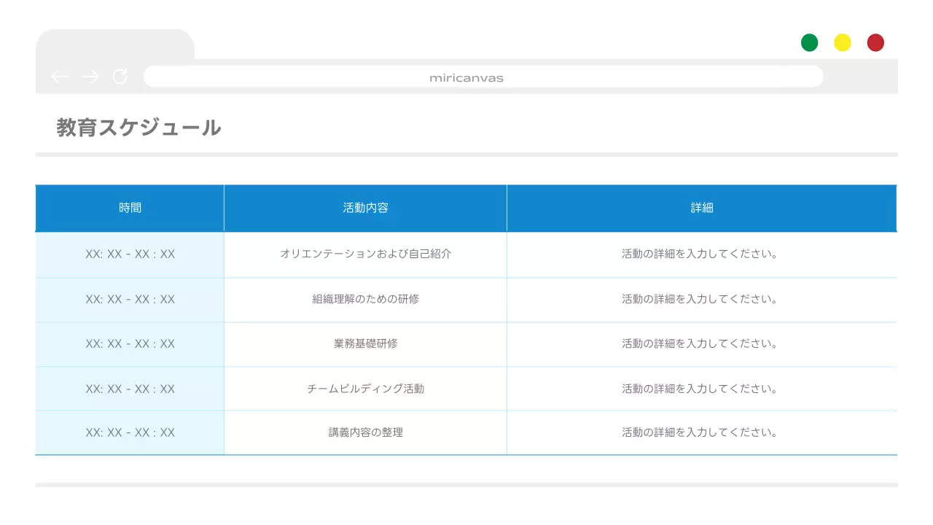Viewport: 933px width, 525px height.
Task: Select the detail placeholder in the first row
Action: coord(701,254)
